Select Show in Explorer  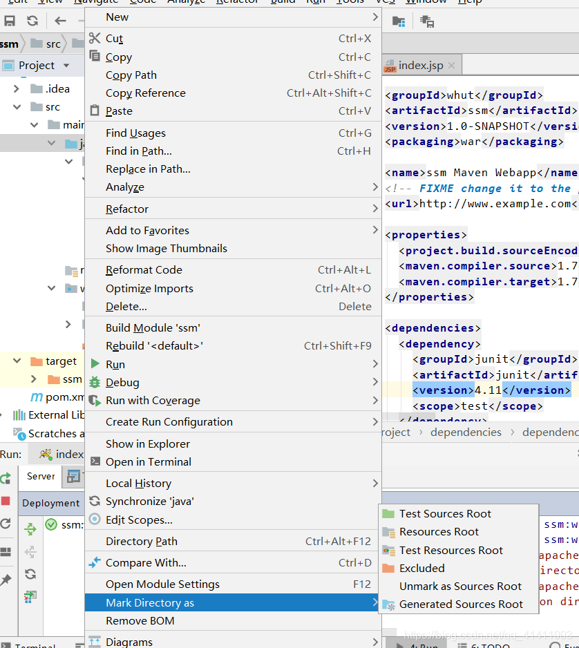pos(233,444)
